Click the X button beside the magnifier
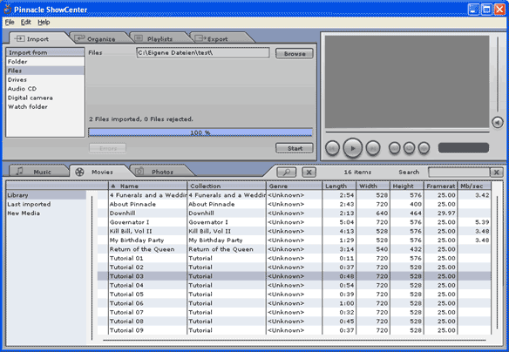 309,173
